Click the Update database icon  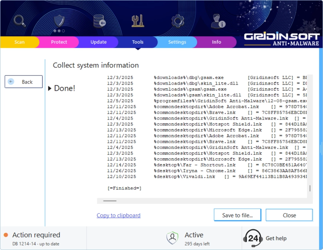[98, 20]
